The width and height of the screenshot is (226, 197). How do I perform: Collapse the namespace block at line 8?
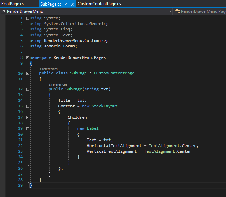pos(28,58)
